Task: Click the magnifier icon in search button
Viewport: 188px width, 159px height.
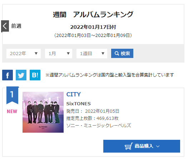Action: tap(117, 53)
